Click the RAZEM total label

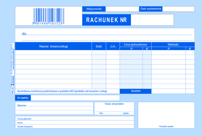136,91
